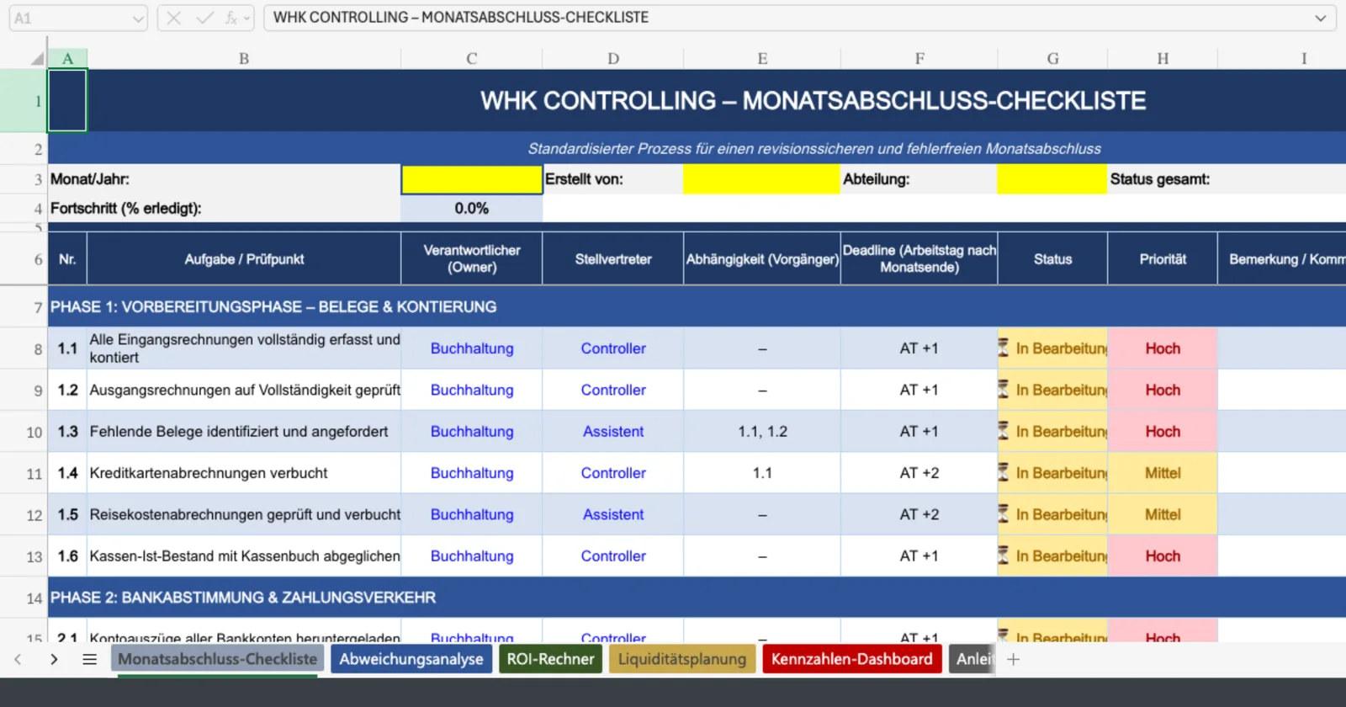The image size is (1346, 707).
Task: Select all cells via corner triangle
Action: tap(37, 58)
